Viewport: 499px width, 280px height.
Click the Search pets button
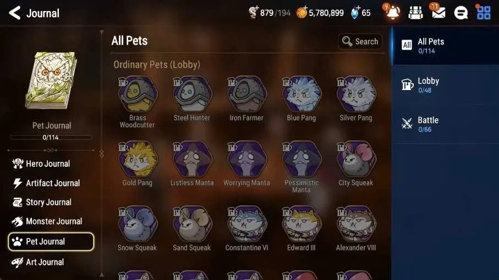tap(360, 41)
